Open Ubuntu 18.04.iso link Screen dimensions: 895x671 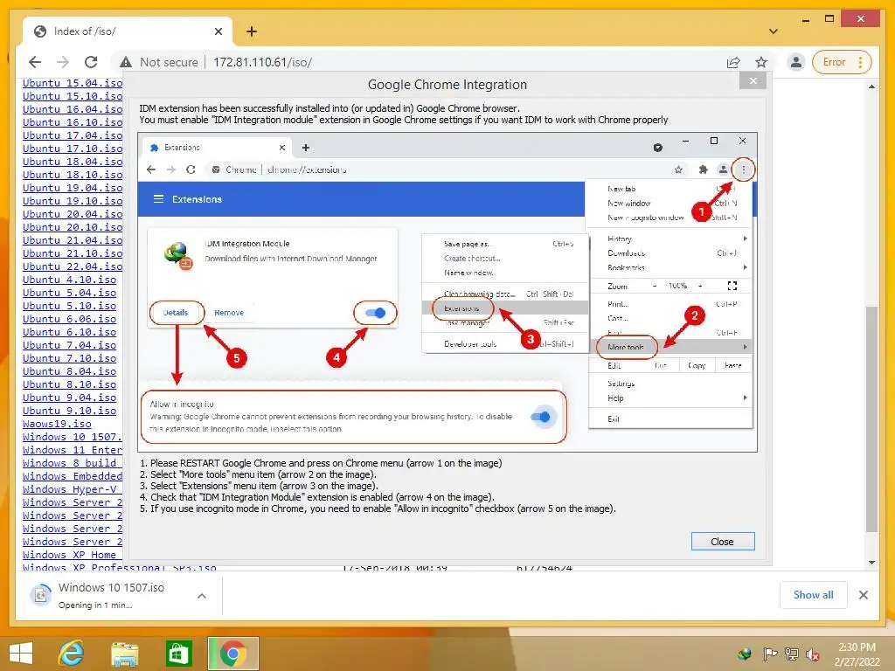(73, 162)
